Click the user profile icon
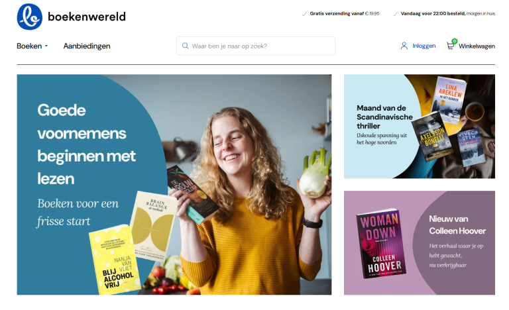 point(404,46)
